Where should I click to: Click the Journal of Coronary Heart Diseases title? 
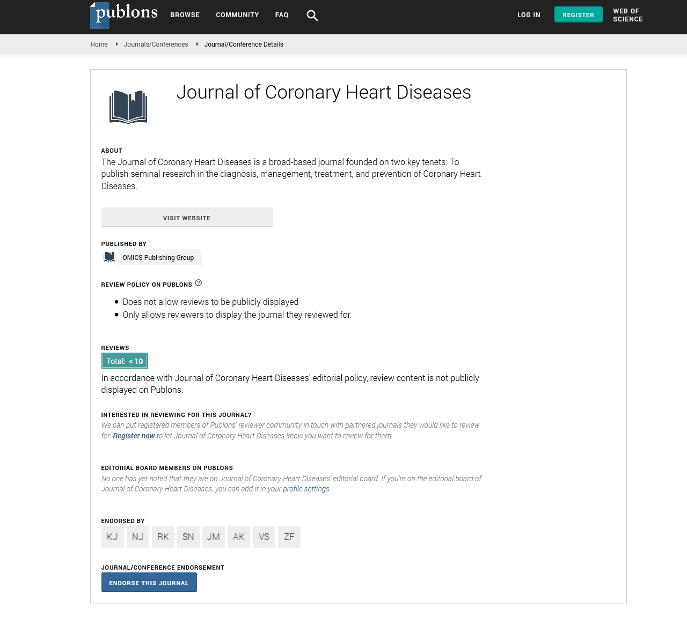pyautogui.click(x=324, y=92)
